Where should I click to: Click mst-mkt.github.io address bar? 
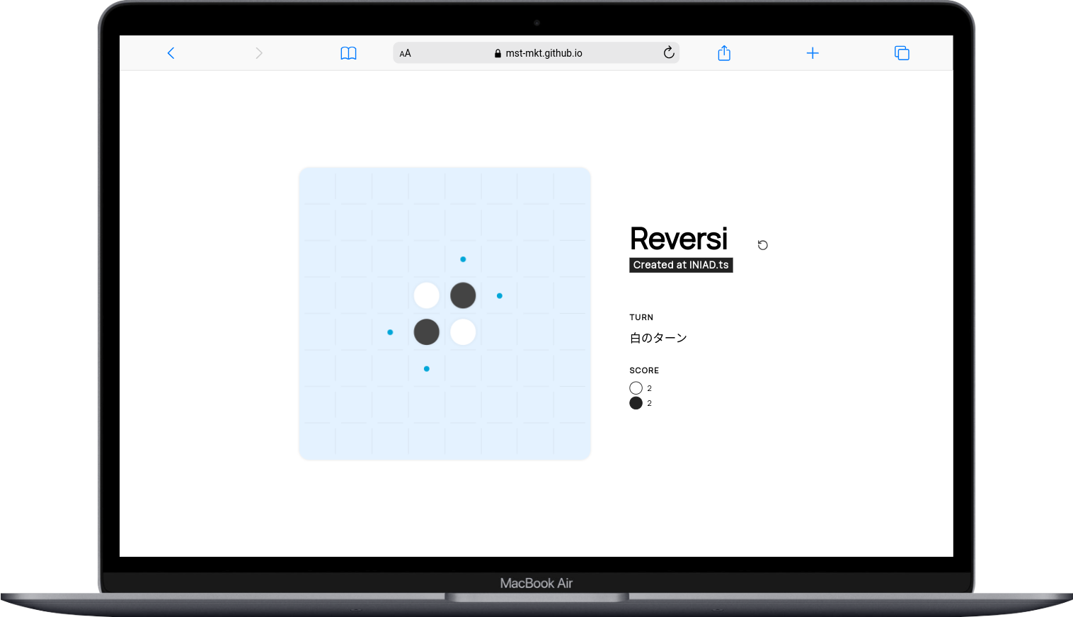[536, 53]
